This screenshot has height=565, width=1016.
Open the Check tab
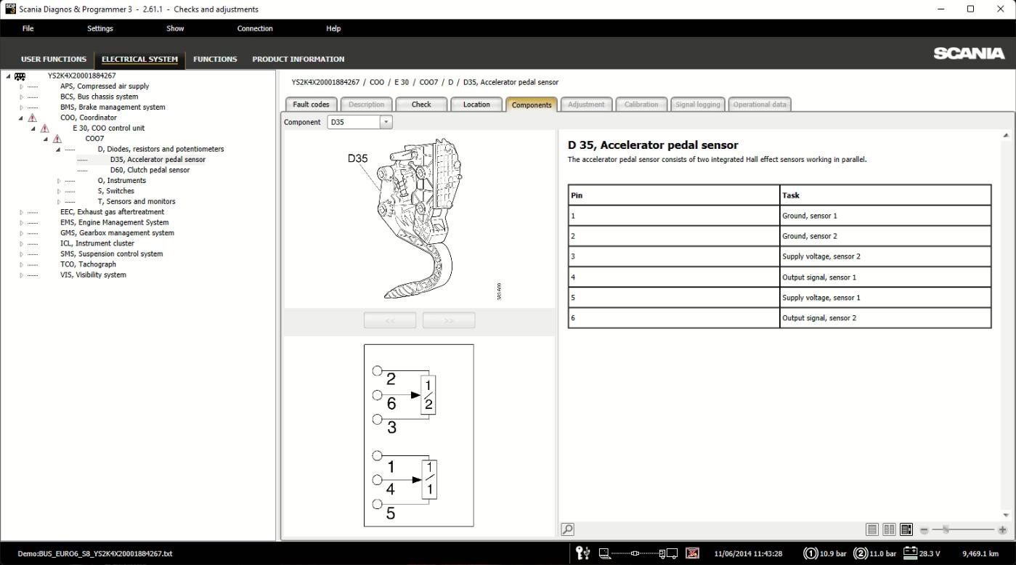(x=421, y=105)
